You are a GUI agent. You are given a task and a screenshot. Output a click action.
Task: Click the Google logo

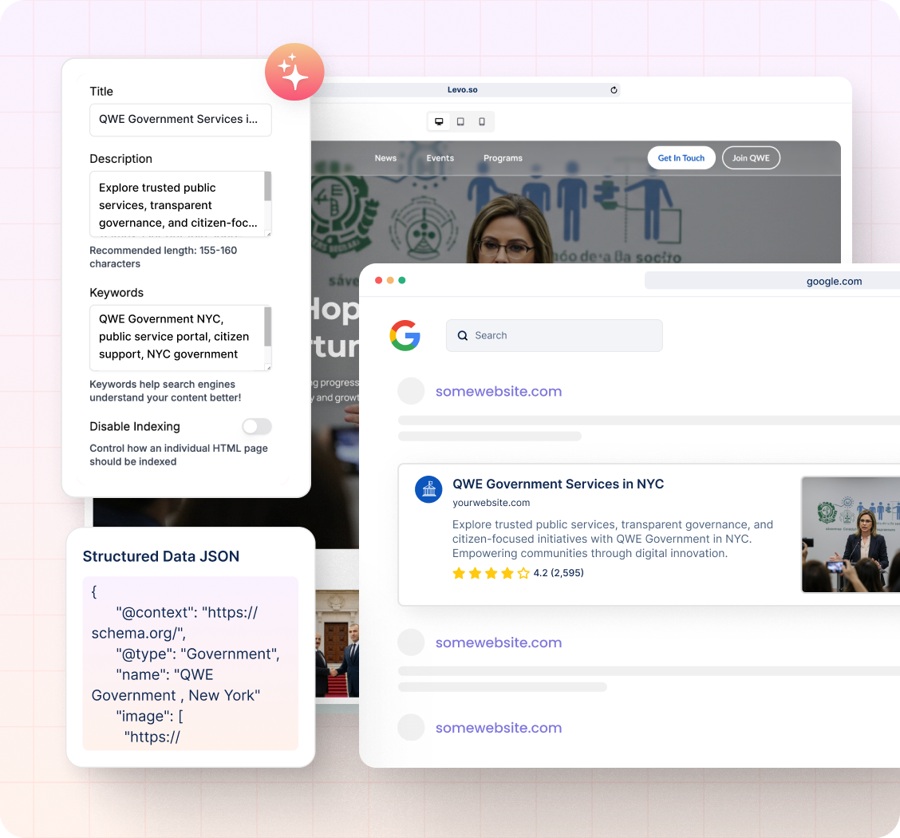[x=405, y=335]
